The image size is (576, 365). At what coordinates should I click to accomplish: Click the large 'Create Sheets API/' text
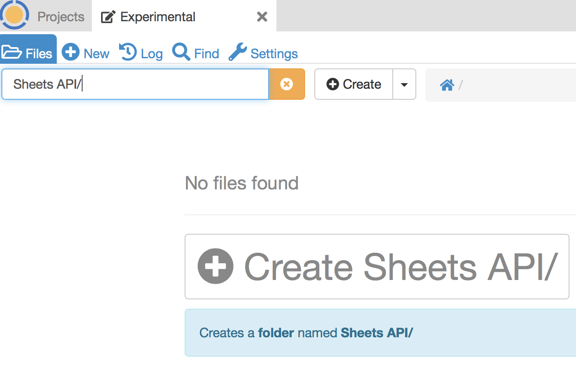401,267
